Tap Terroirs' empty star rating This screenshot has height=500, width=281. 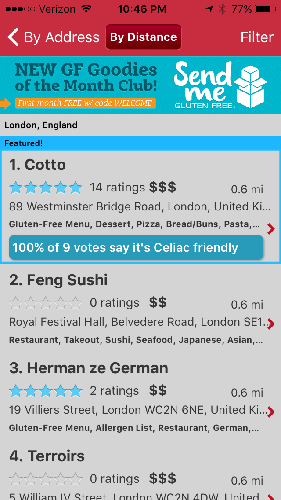[46, 479]
